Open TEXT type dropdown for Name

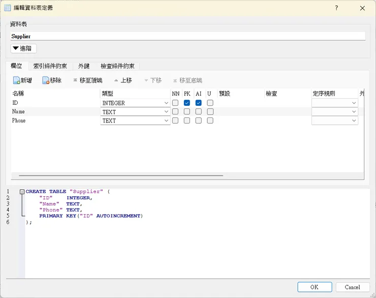pyautogui.click(x=135, y=112)
